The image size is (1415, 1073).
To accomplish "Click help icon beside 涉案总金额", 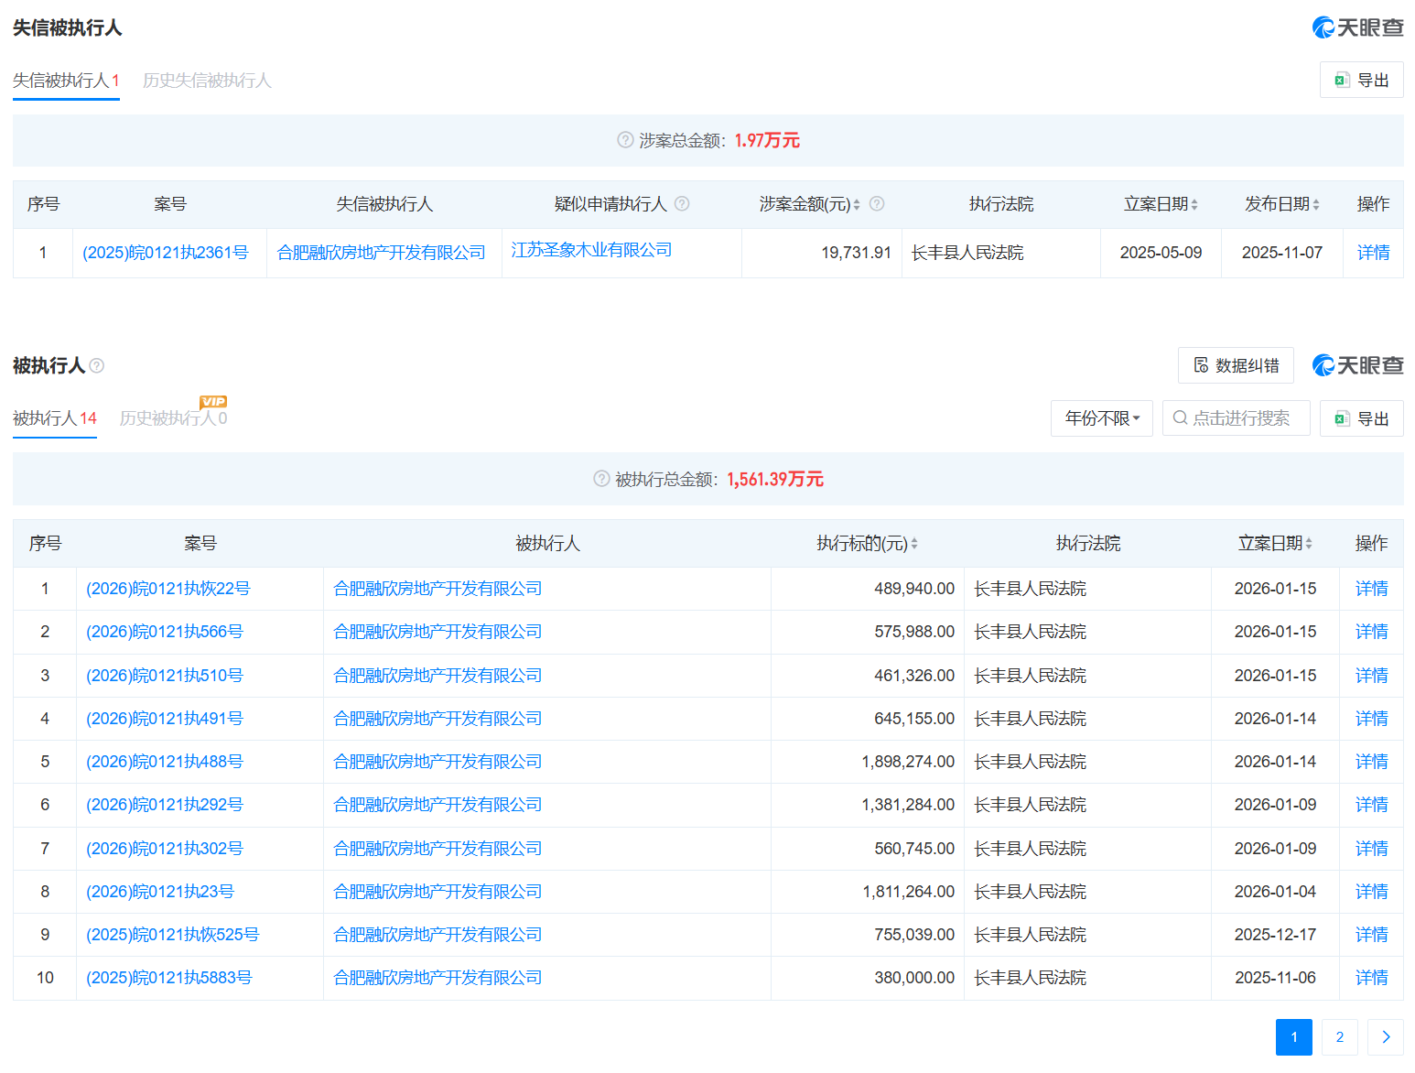I will click(625, 140).
